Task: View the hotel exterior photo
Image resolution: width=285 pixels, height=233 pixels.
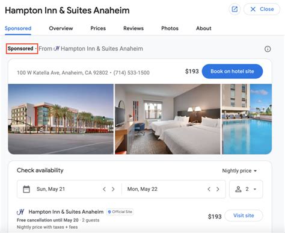Action: (x=61, y=119)
